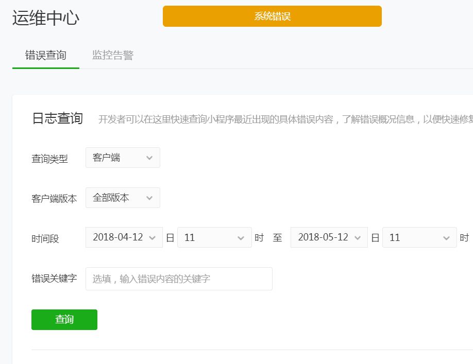Click the 至 separator between the dates
Screen dimensions: 473x364
pyautogui.click(x=277, y=238)
